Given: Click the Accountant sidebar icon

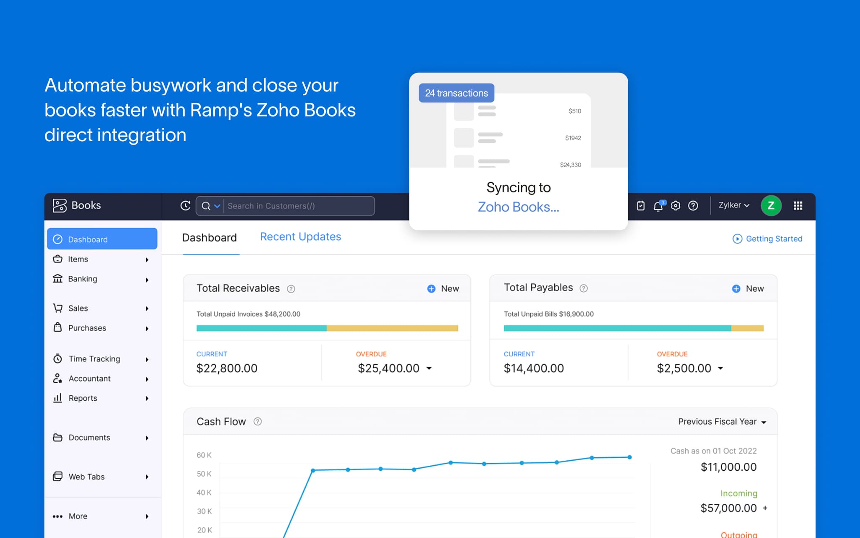Looking at the screenshot, I should 58,378.
